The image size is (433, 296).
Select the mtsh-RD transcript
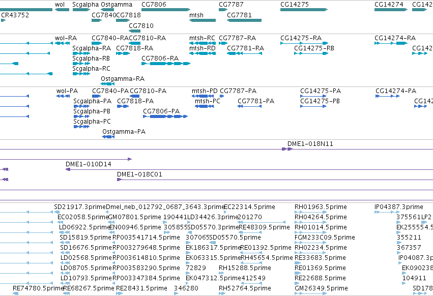coord(203,53)
